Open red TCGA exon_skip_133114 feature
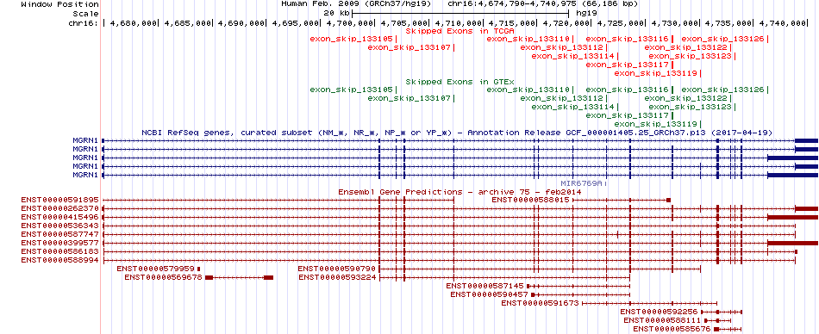The image size is (819, 334). pyautogui.click(x=573, y=56)
